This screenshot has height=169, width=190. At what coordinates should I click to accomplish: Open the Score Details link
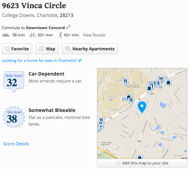tap(16, 144)
